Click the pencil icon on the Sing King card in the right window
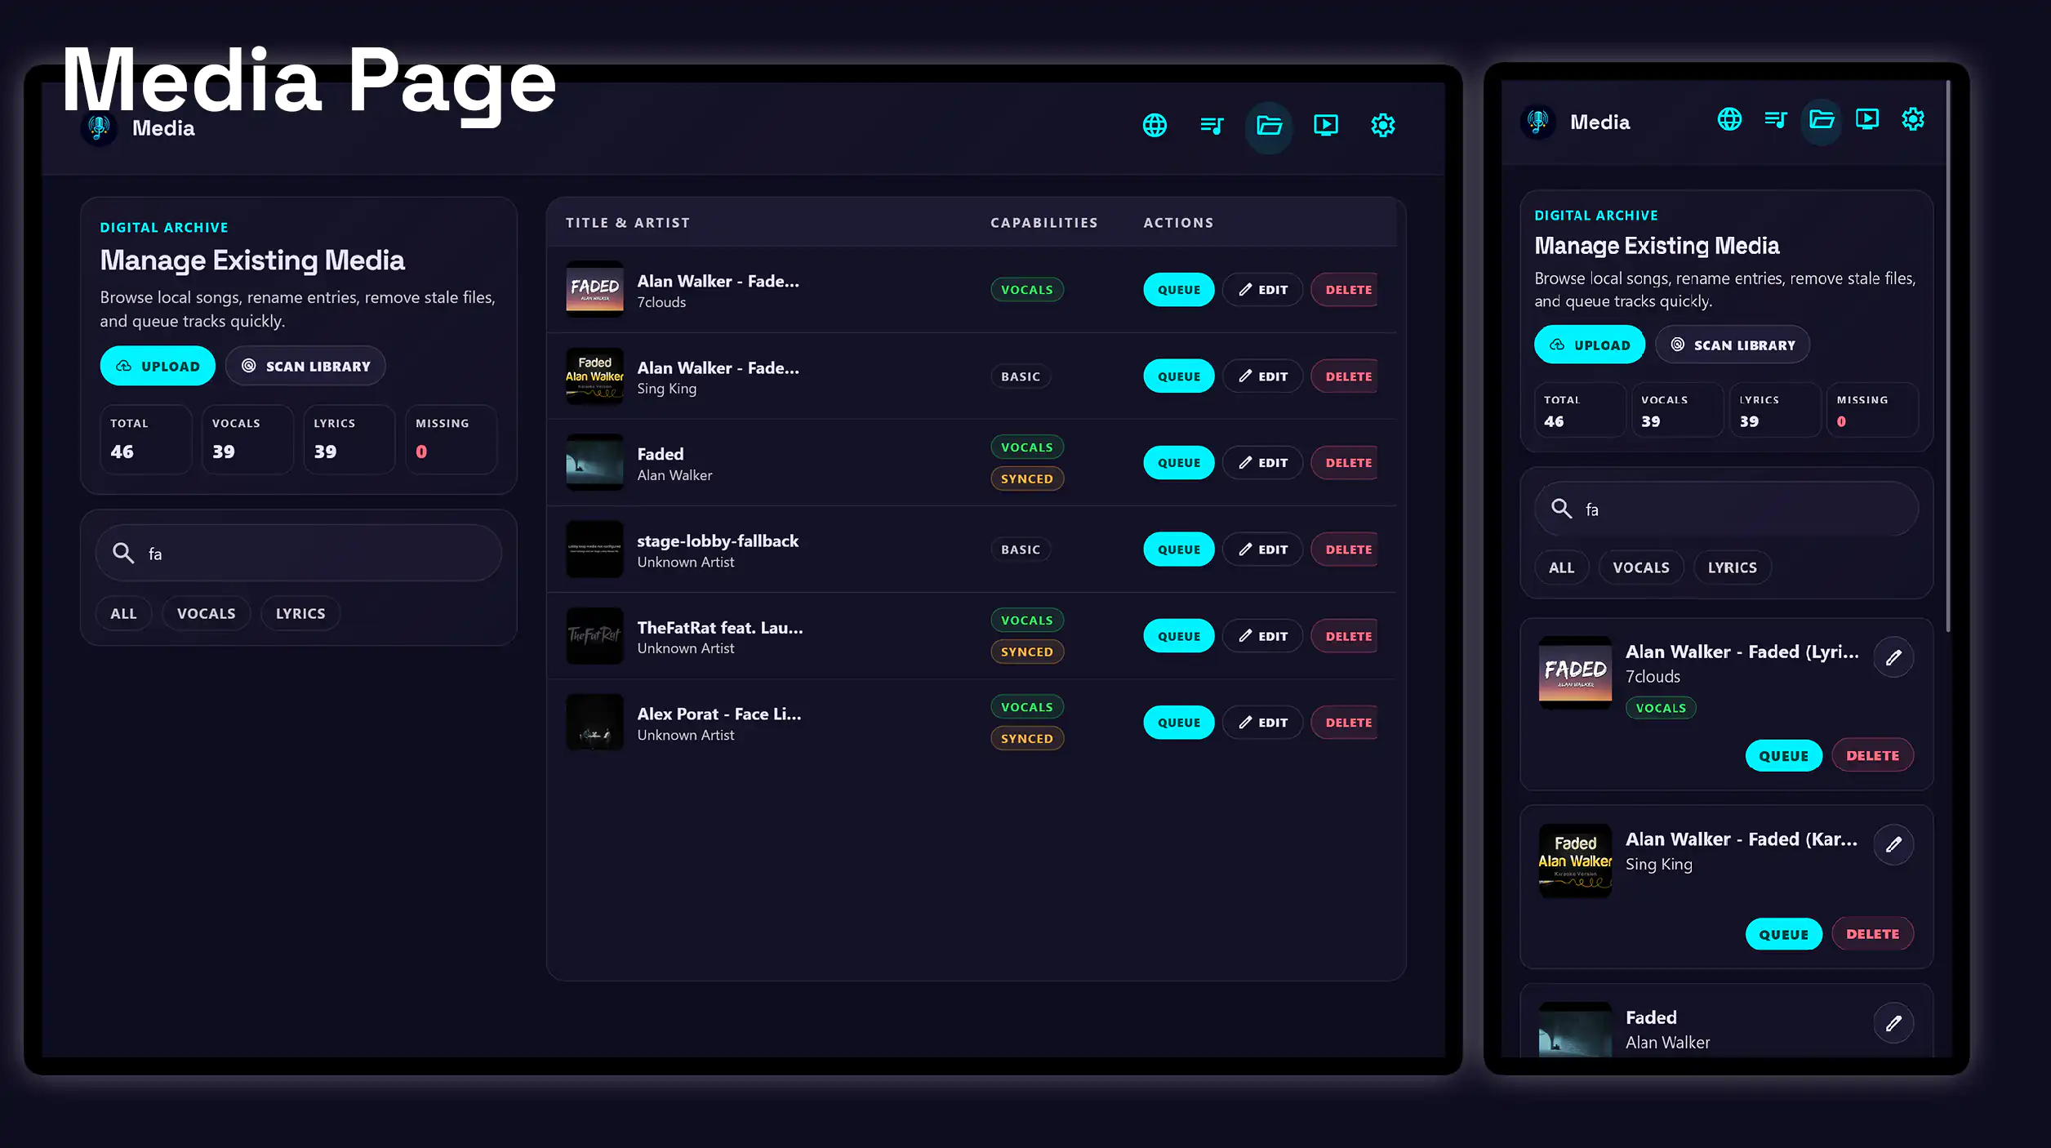Image resolution: width=2051 pixels, height=1148 pixels. tap(1893, 844)
